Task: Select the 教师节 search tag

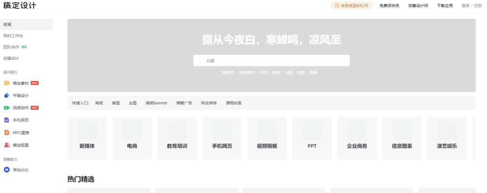Action: point(228,73)
